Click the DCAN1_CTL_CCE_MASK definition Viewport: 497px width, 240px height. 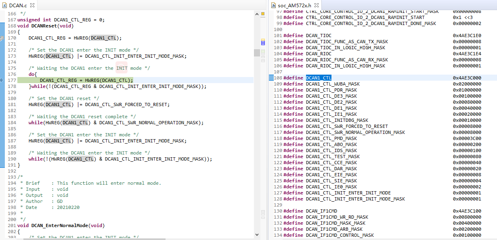(x=331, y=162)
